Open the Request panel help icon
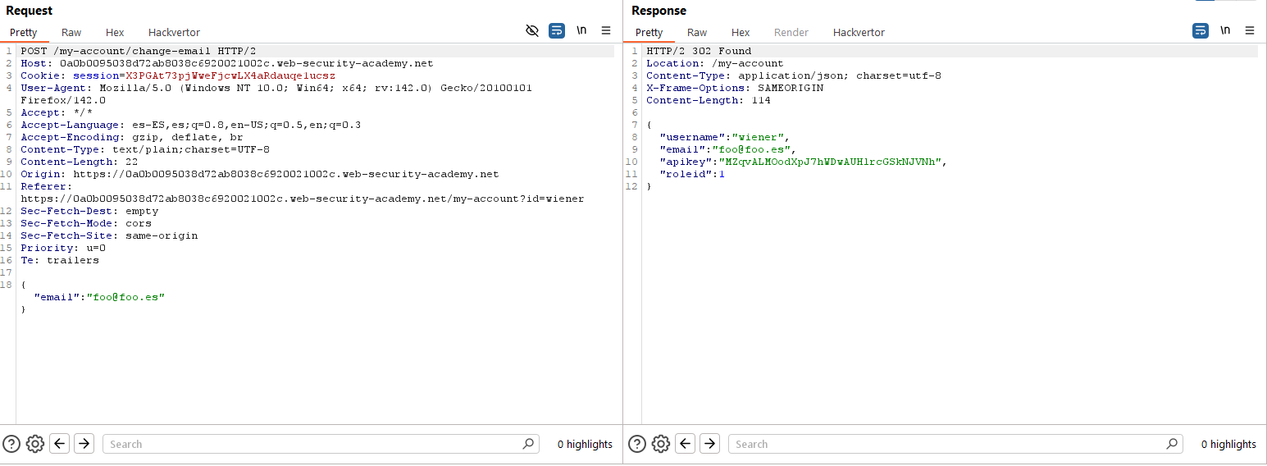Screen dimensions: 1267x466 click(x=11, y=444)
